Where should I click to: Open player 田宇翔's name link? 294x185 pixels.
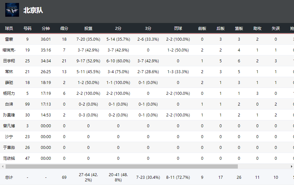click(x=9, y=61)
